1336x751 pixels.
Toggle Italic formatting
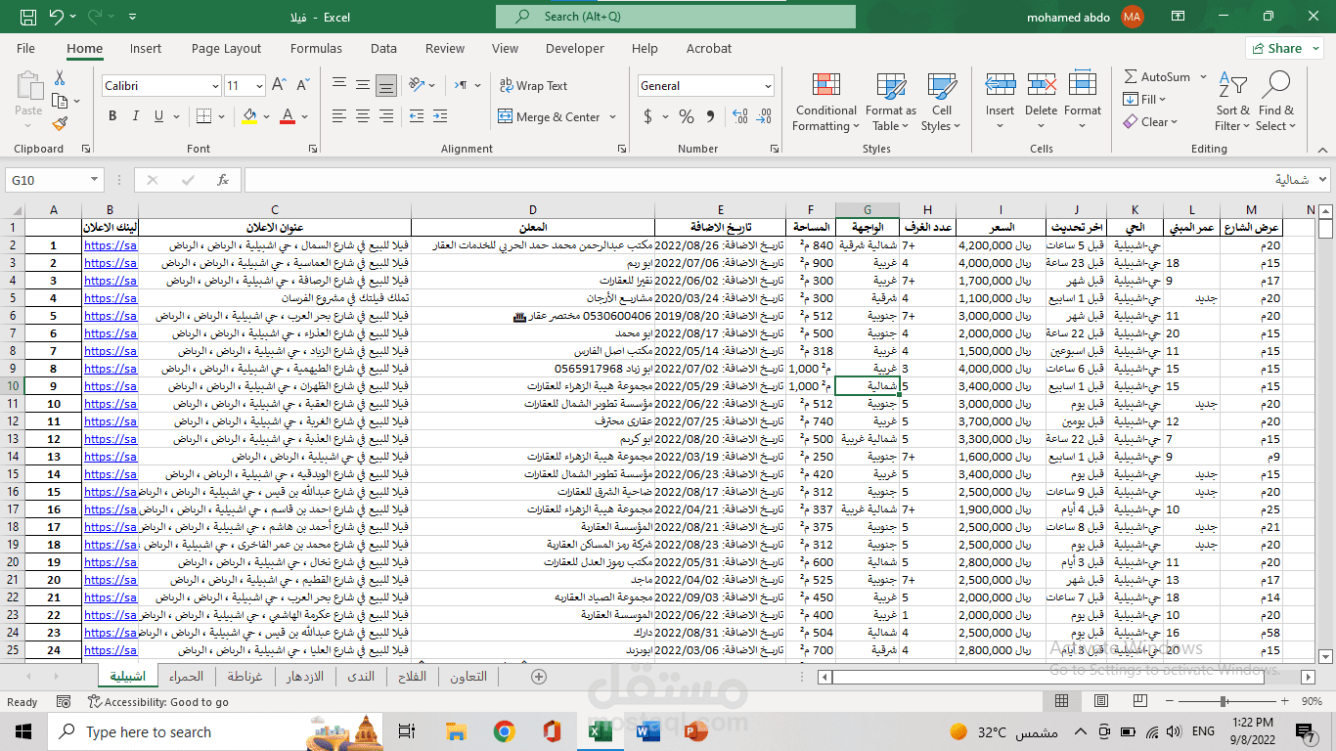pyautogui.click(x=136, y=116)
